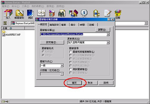Click the 瀏覽(B)... browse button

(103, 30)
